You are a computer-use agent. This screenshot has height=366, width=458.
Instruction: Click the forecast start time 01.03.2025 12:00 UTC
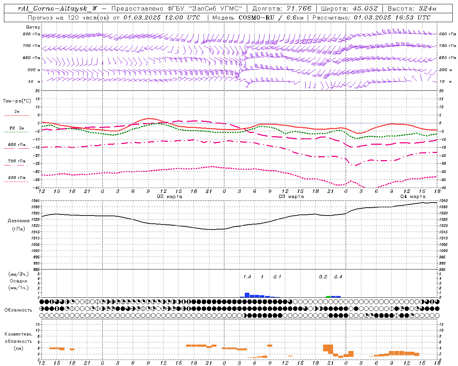(162, 18)
